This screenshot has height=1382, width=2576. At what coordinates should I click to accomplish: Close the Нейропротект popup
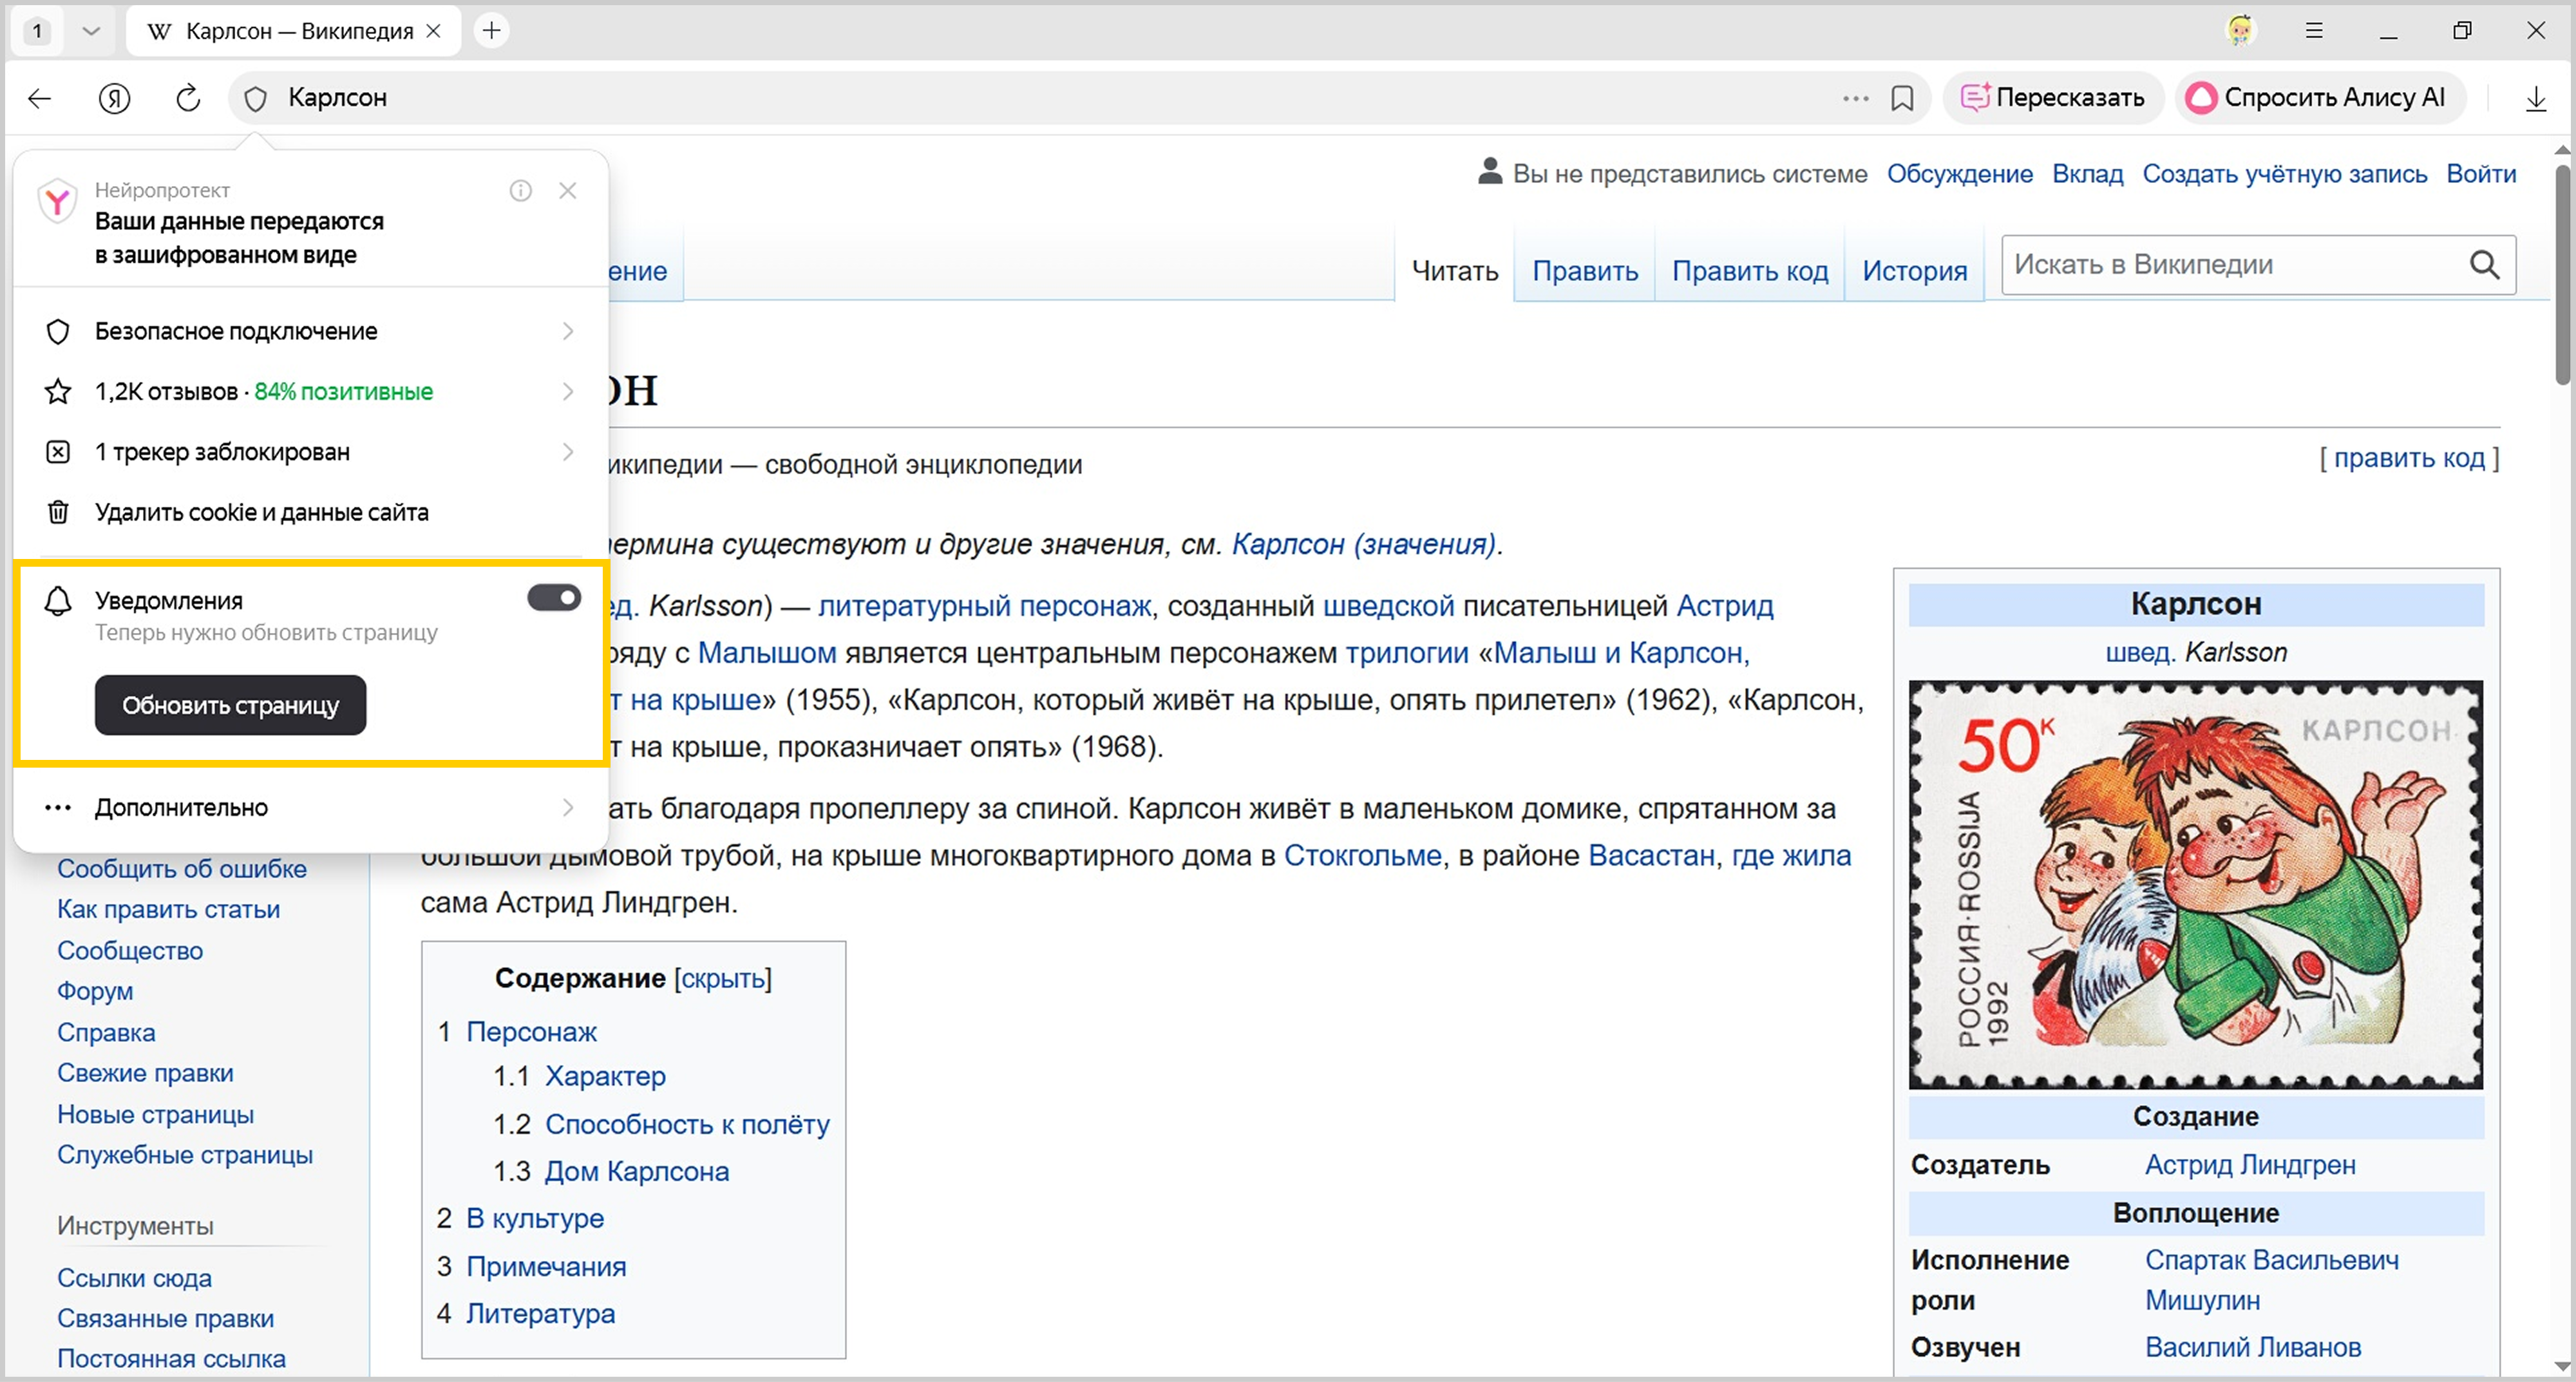pyautogui.click(x=568, y=190)
